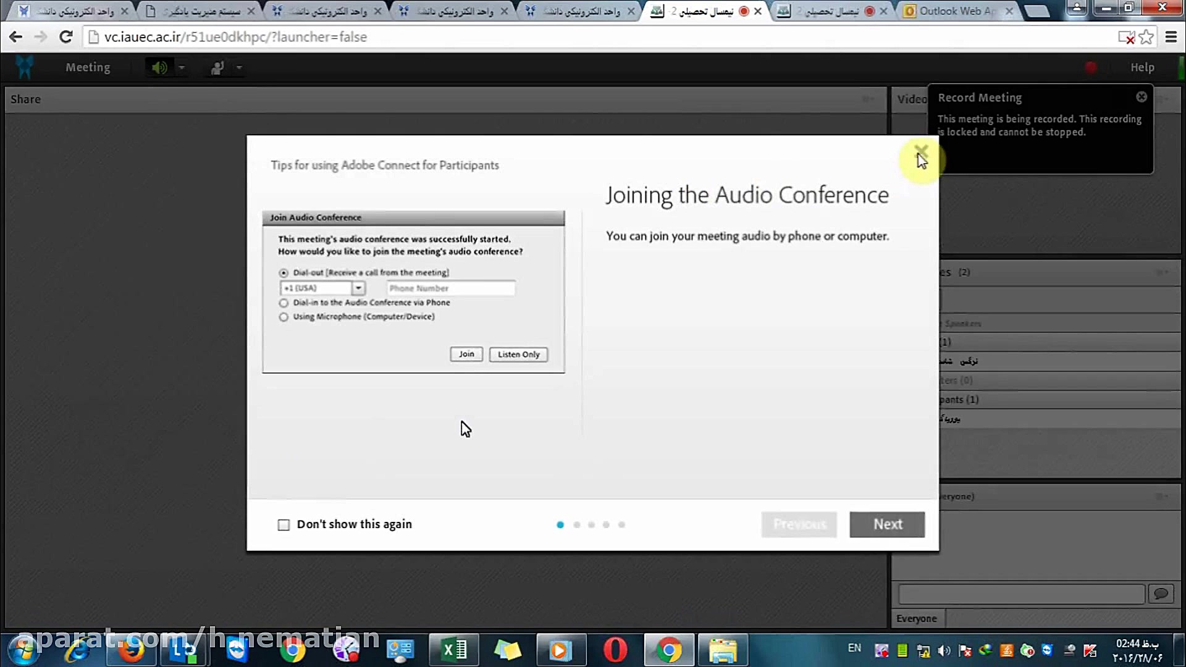
Task: Click the chat send message bubble icon
Action: pos(1161,594)
